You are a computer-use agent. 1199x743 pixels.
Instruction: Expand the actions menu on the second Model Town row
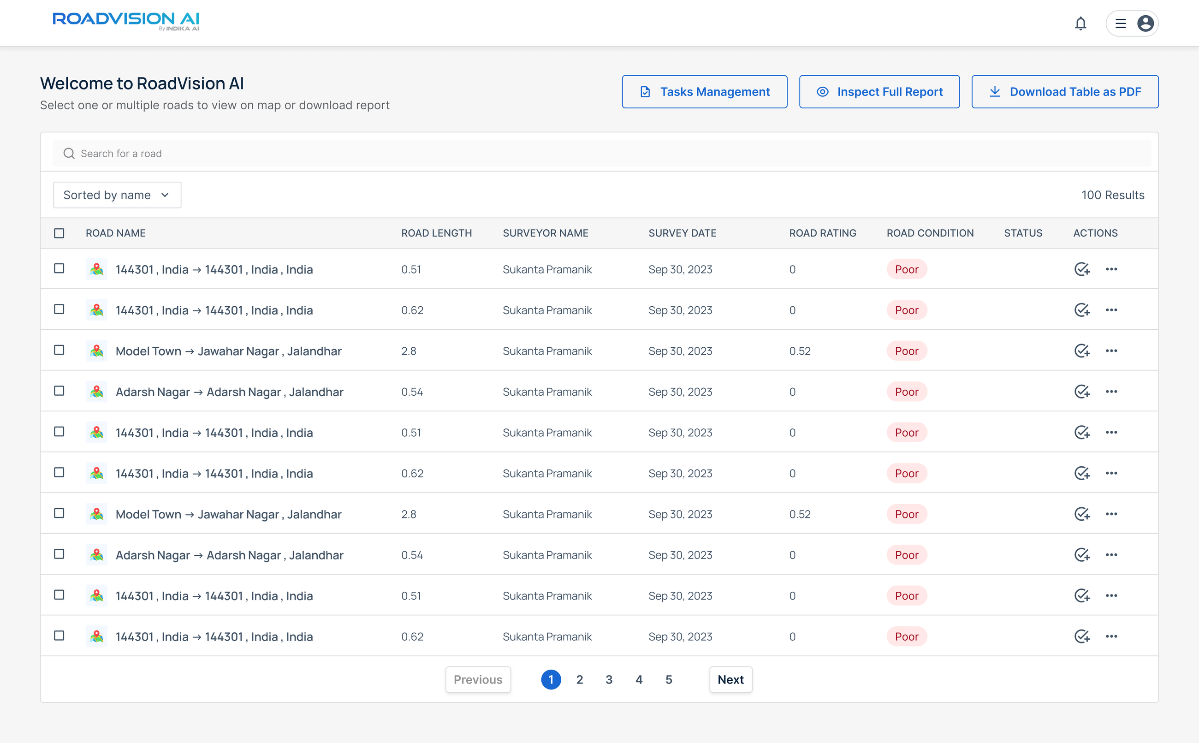point(1112,513)
